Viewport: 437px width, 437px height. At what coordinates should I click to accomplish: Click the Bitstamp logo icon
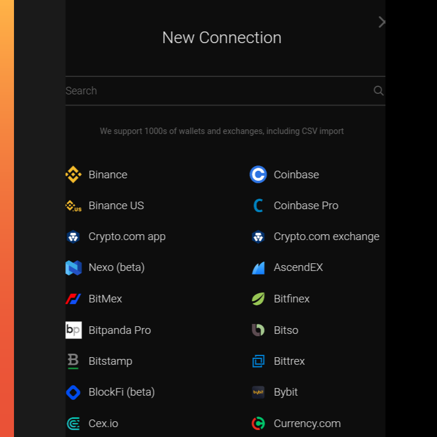pyautogui.click(x=73, y=361)
